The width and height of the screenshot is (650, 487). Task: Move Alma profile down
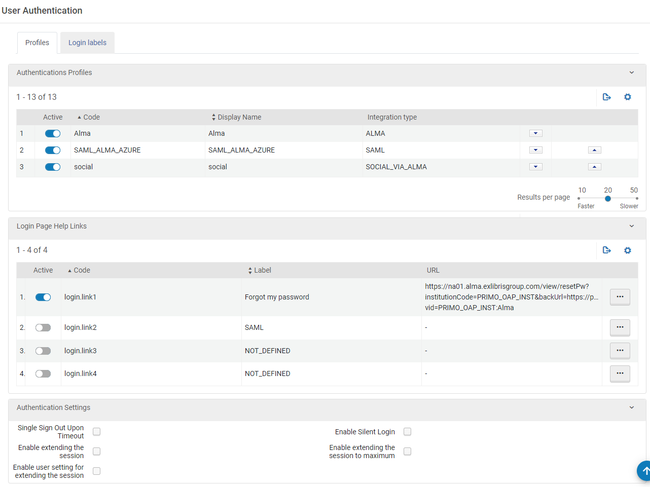click(x=535, y=133)
